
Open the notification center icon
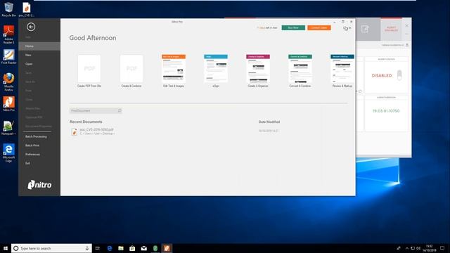[x=442, y=248]
